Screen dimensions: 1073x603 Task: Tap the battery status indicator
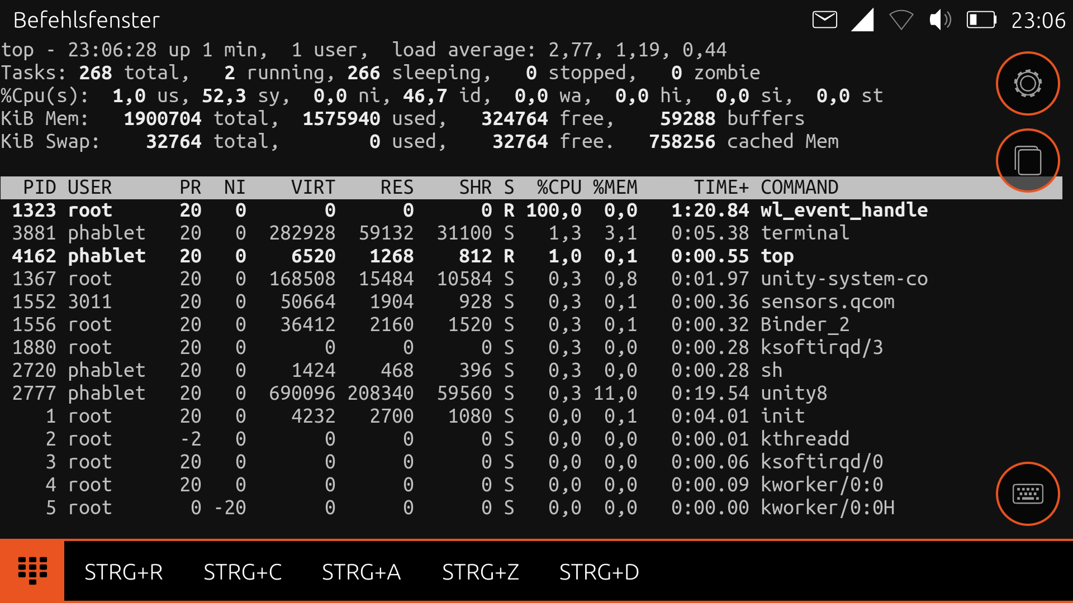981,20
